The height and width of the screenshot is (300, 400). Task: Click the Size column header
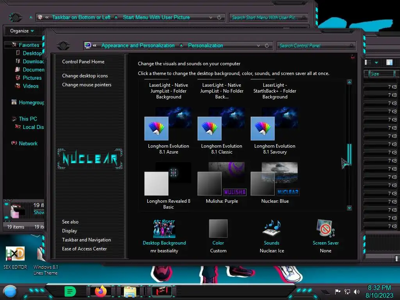pyautogui.click(x=381, y=74)
